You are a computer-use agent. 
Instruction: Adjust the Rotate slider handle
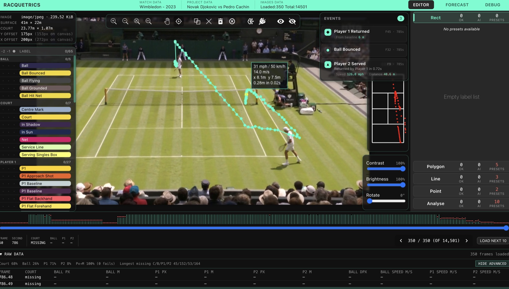point(369,201)
